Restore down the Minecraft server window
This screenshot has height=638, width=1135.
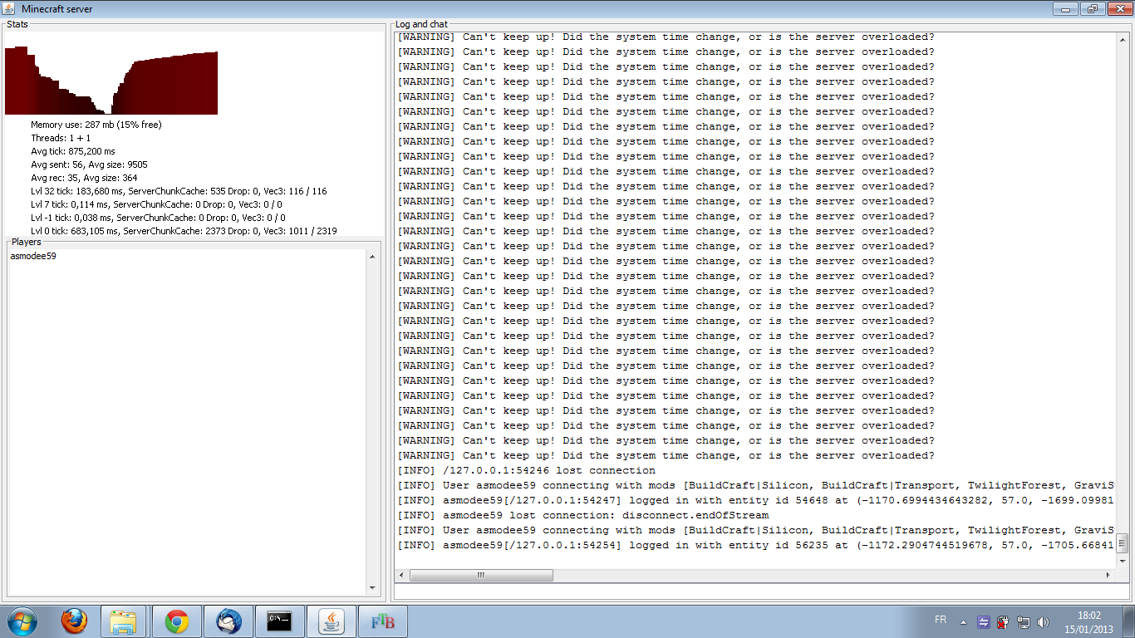[x=1091, y=8]
